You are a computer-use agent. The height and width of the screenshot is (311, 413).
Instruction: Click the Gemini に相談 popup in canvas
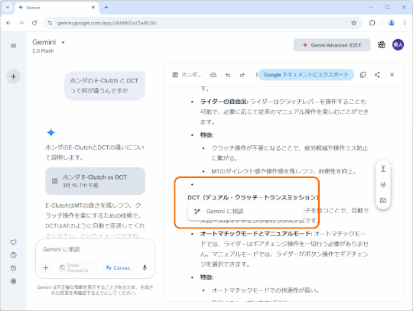pyautogui.click(x=246, y=211)
